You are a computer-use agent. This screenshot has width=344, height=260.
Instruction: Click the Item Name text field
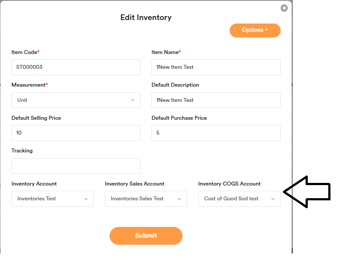[x=216, y=67]
